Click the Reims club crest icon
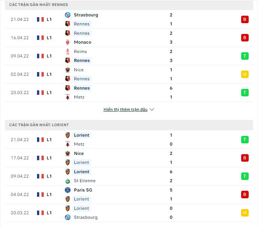Viewport: 258px width, 227px height. [68, 52]
